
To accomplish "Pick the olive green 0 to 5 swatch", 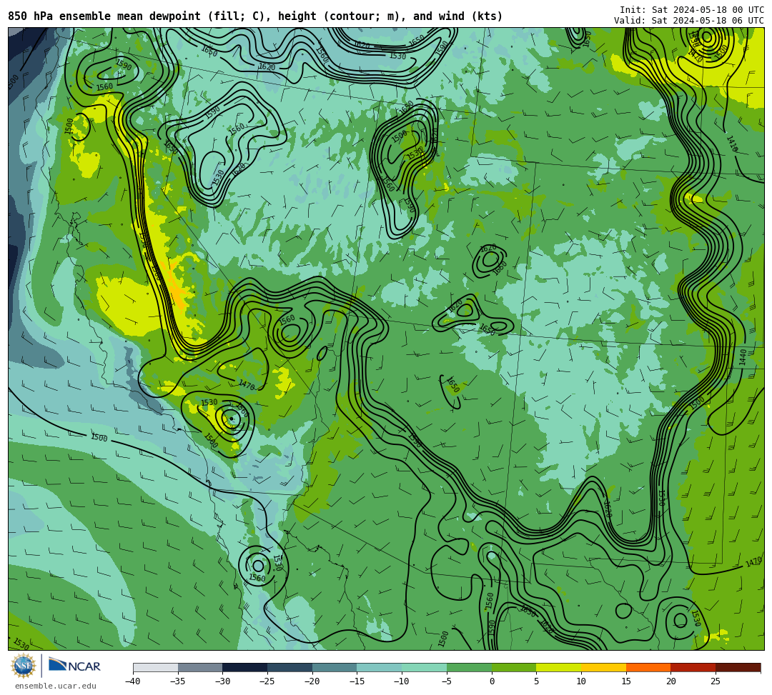I will 514,667.
